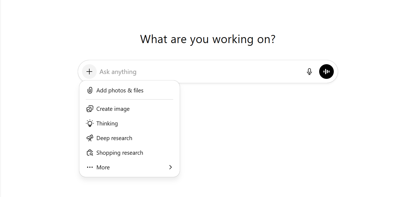
Task: Open the More menu entry
Action: (103, 167)
